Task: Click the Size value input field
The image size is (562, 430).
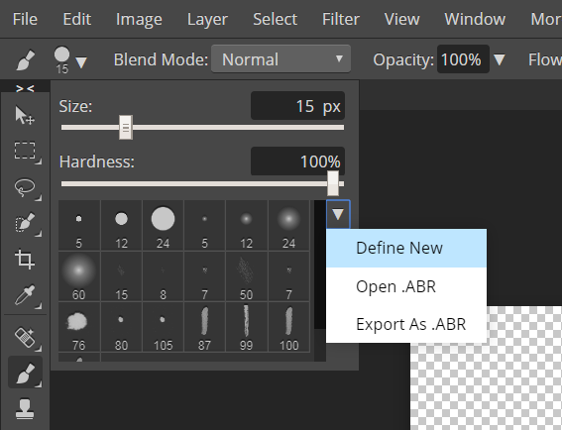Action: pyautogui.click(x=297, y=106)
